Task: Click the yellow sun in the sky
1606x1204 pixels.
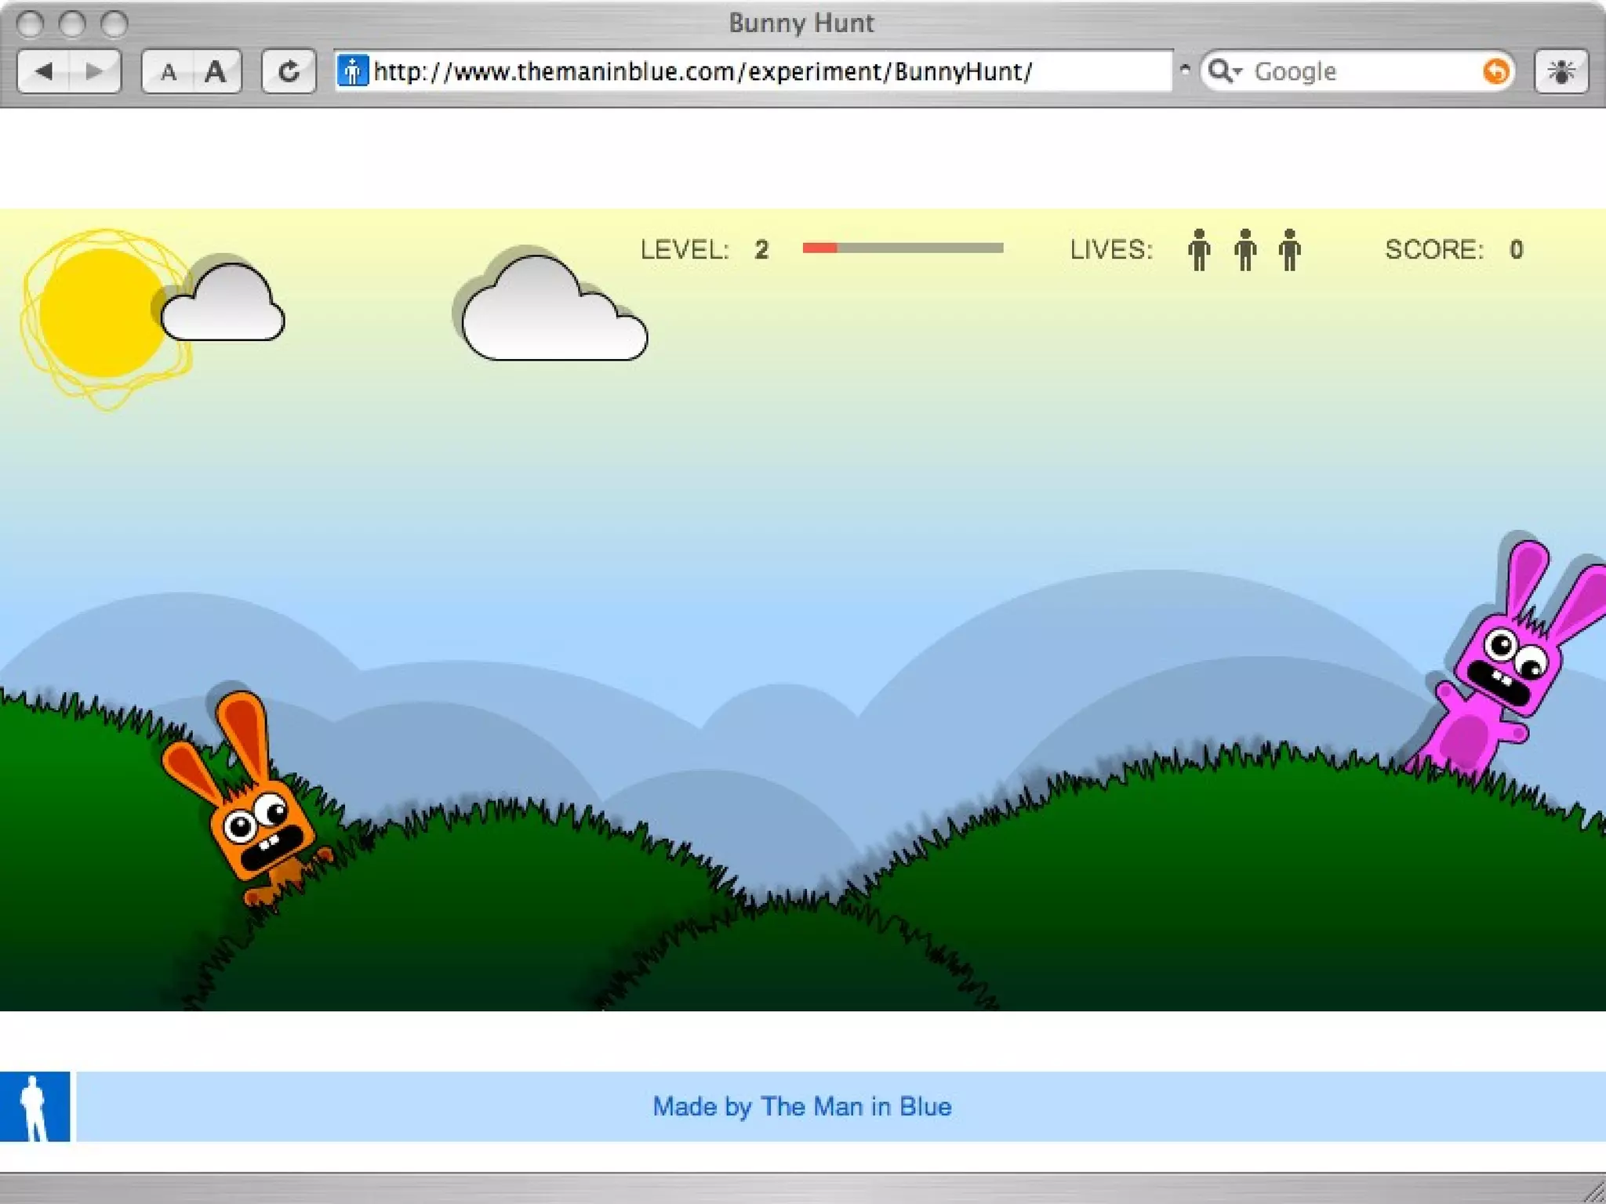Action: click(x=102, y=314)
